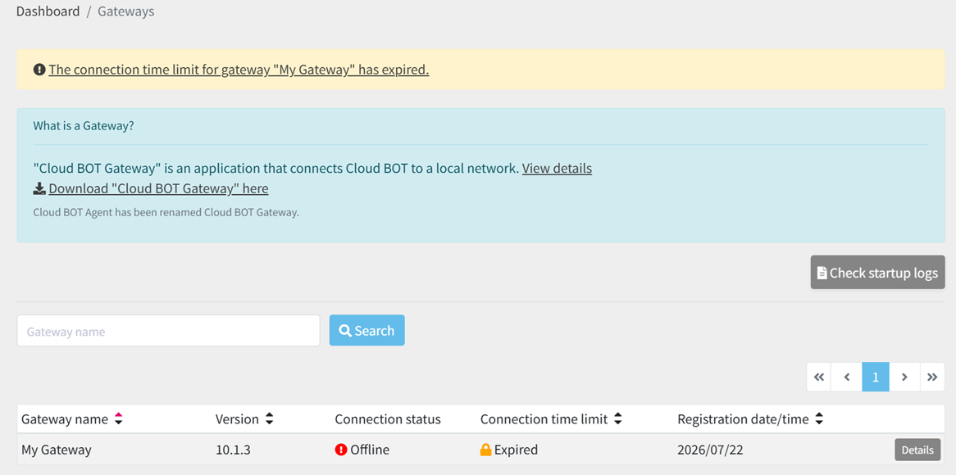
Task: Click document icon in Check startup logs
Action: point(822,272)
